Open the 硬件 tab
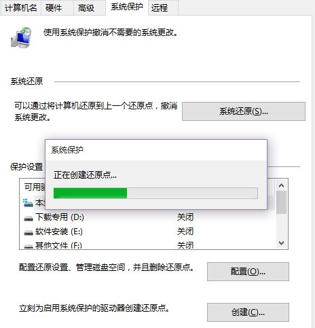This screenshot has width=315, height=328. [x=54, y=8]
